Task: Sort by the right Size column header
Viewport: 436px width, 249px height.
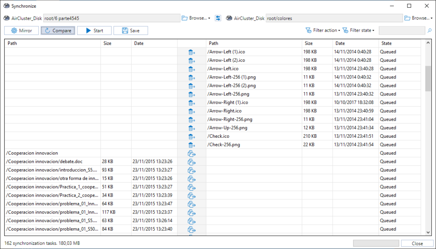Action: click(x=317, y=43)
